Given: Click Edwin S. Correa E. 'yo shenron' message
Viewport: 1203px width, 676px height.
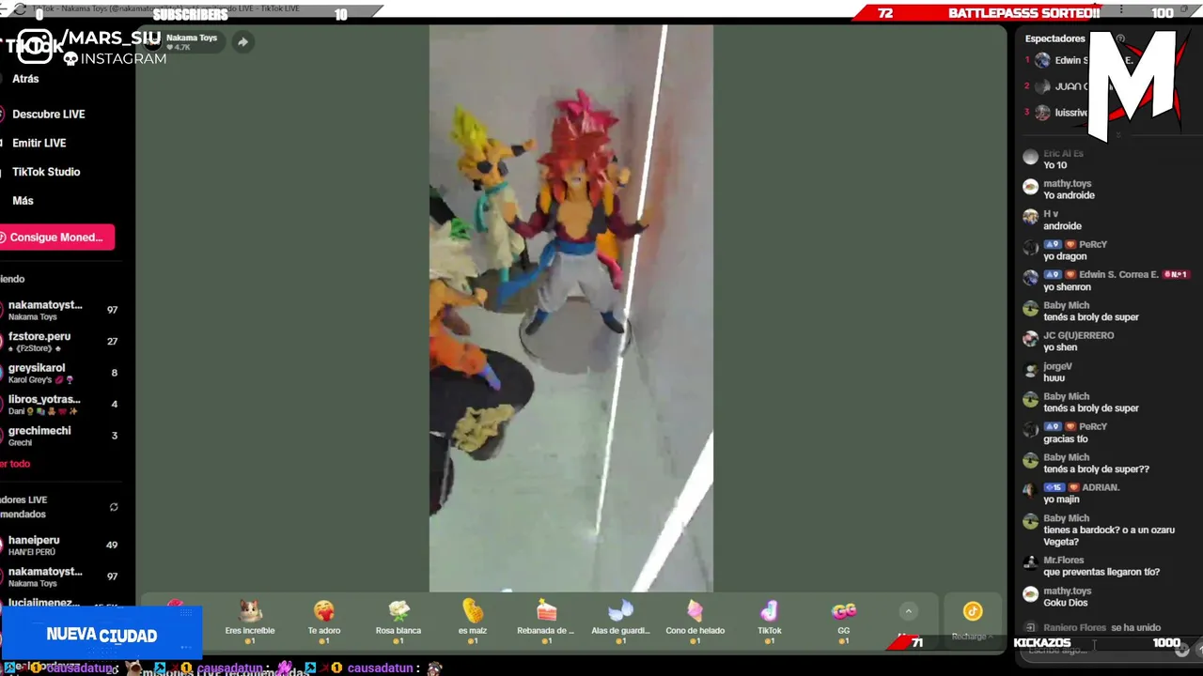Looking at the screenshot, I should [x=1067, y=287].
